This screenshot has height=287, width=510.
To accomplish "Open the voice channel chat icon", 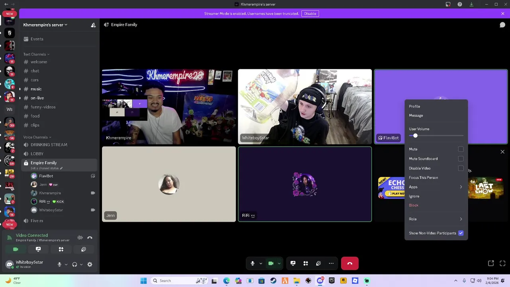I will coord(502,25).
